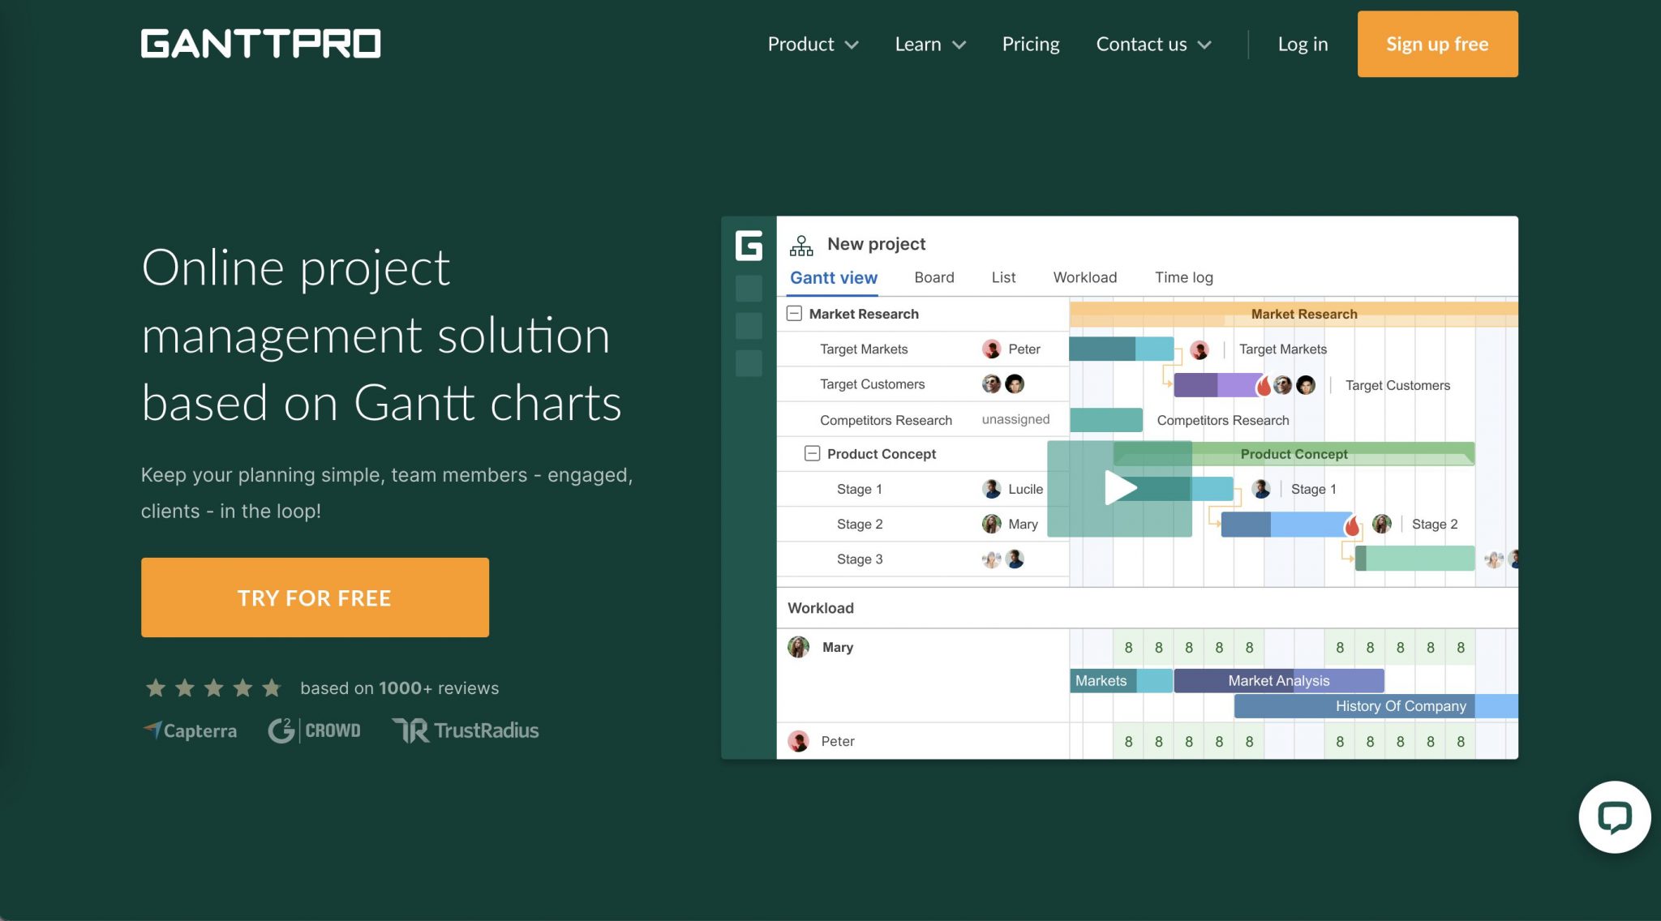This screenshot has width=1661, height=921.
Task: Select the Gantt view tab
Action: [x=834, y=278]
